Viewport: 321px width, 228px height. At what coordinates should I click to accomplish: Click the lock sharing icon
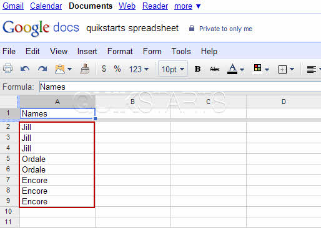pyautogui.click(x=192, y=28)
